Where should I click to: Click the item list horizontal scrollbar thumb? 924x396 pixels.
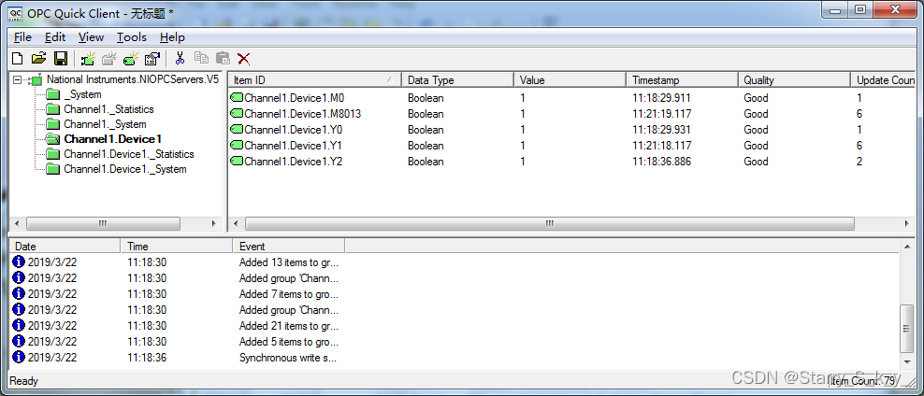coord(549,223)
